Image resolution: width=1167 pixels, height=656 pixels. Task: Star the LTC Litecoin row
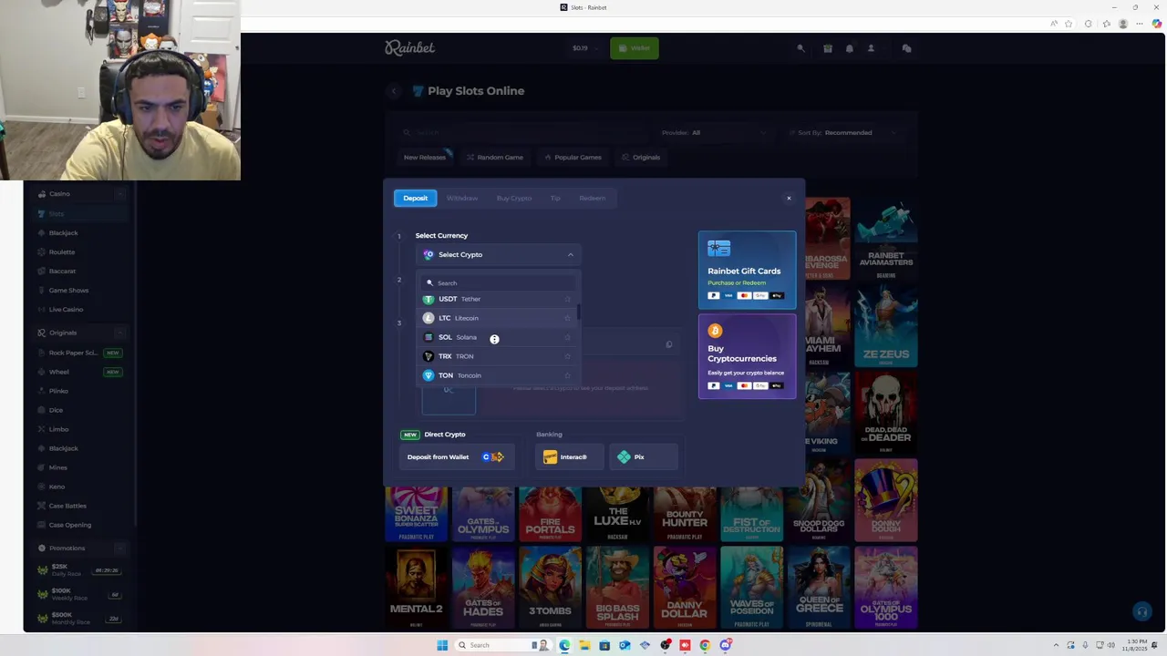point(567,318)
